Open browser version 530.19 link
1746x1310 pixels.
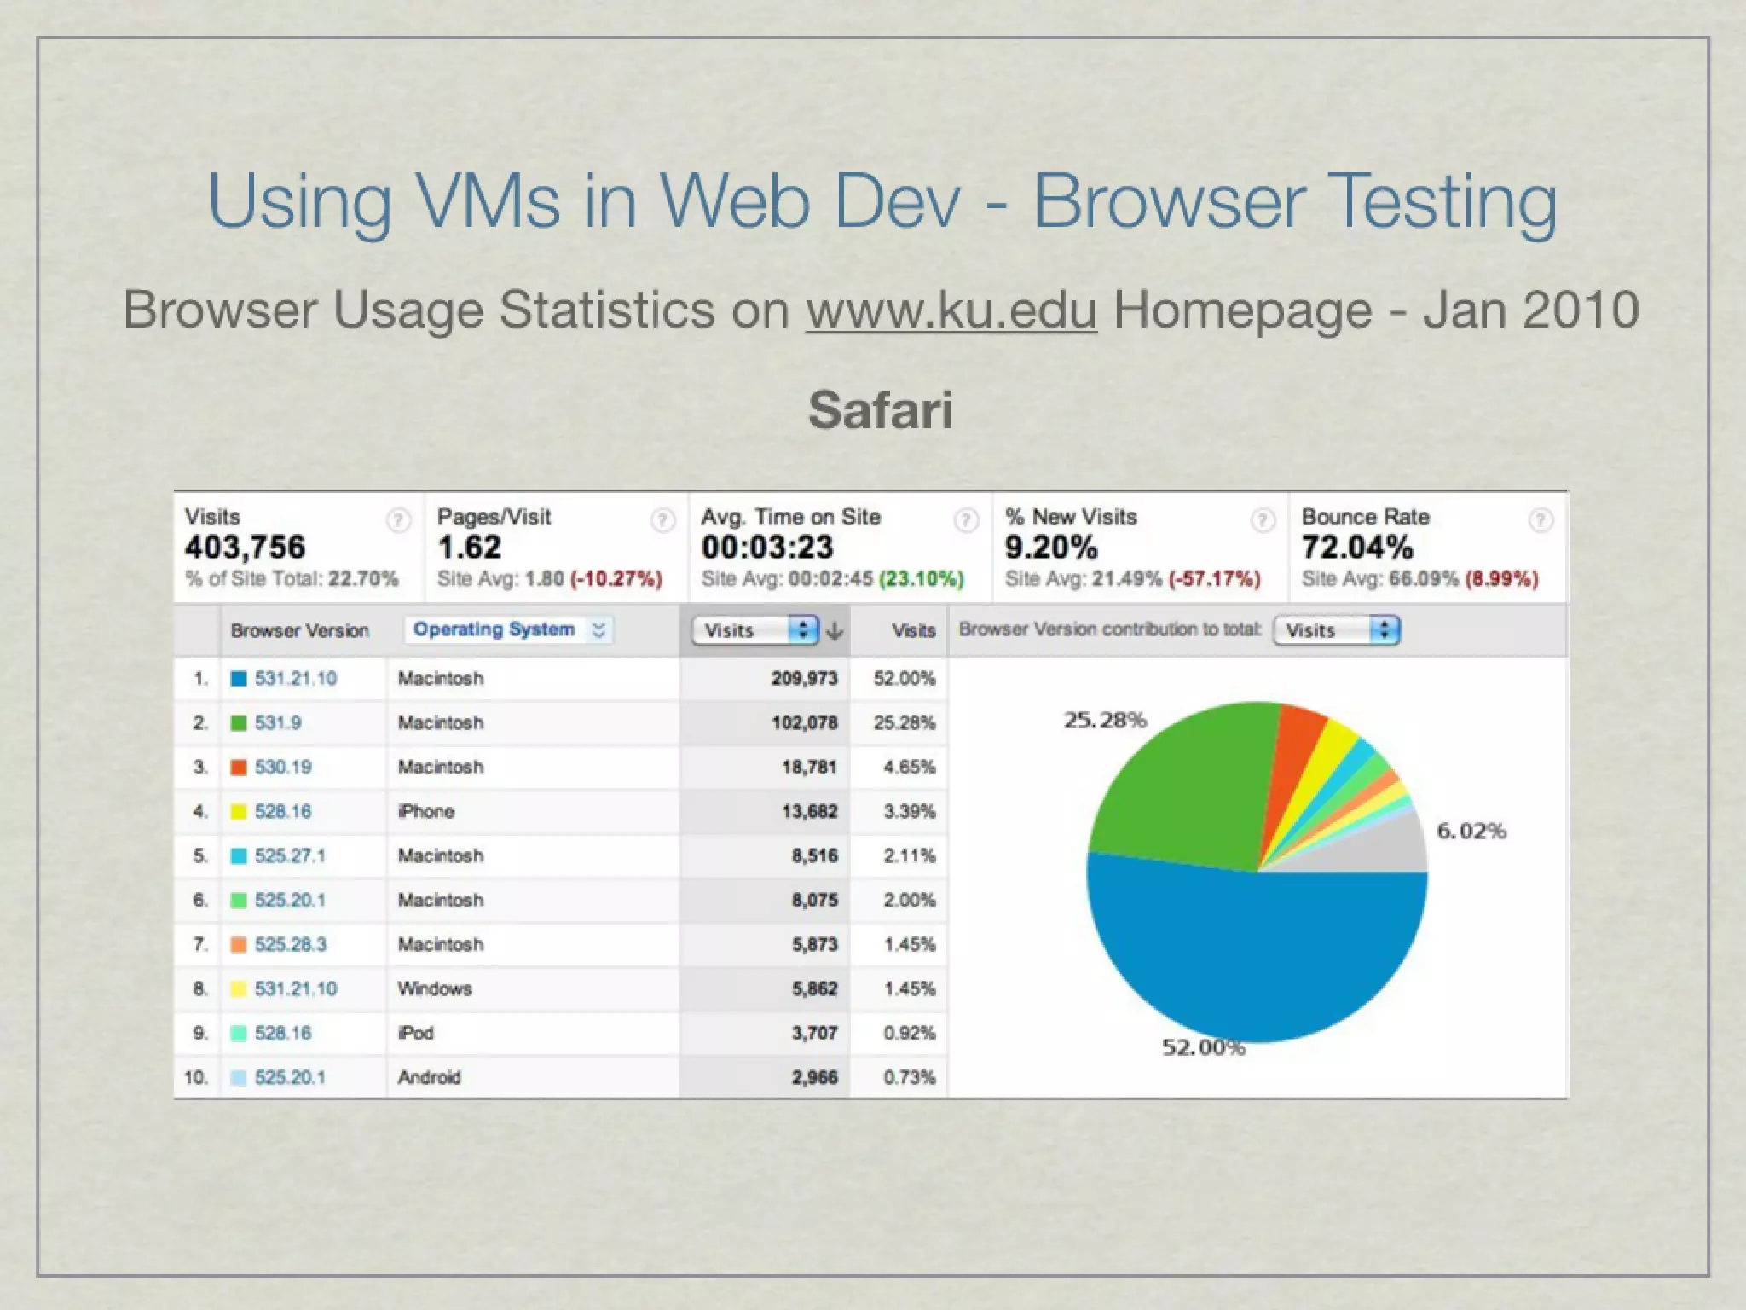(x=283, y=768)
